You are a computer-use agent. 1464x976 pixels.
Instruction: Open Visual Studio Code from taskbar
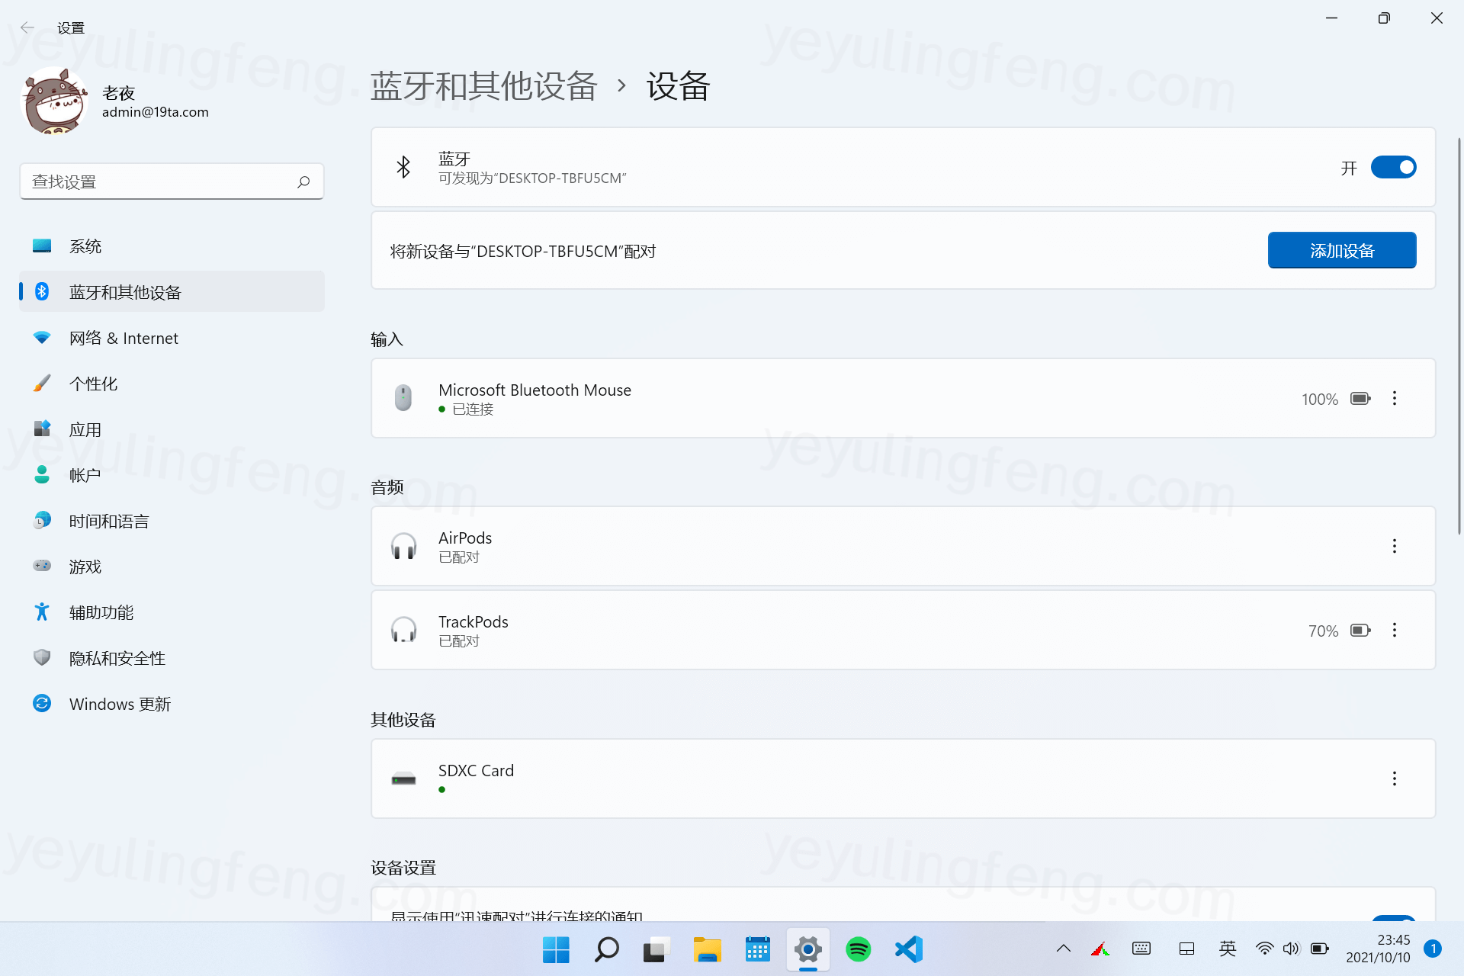pos(909,949)
